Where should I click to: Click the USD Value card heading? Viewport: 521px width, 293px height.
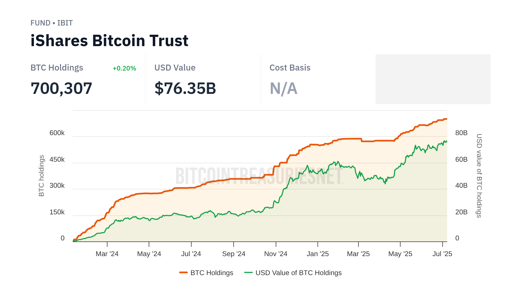tap(175, 68)
